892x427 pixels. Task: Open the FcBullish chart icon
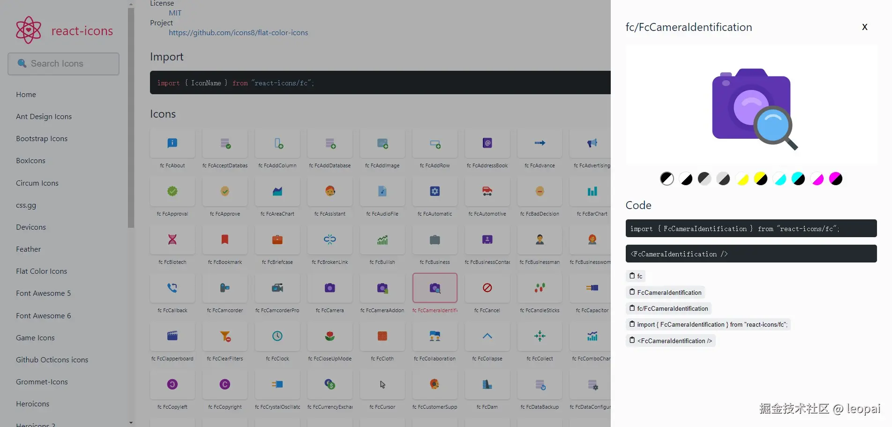point(382,240)
